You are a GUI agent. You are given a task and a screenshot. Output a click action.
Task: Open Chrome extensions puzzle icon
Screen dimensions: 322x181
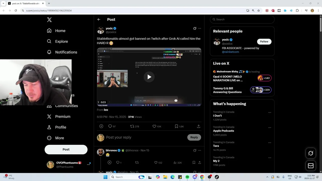pyautogui.click(x=297, y=11)
